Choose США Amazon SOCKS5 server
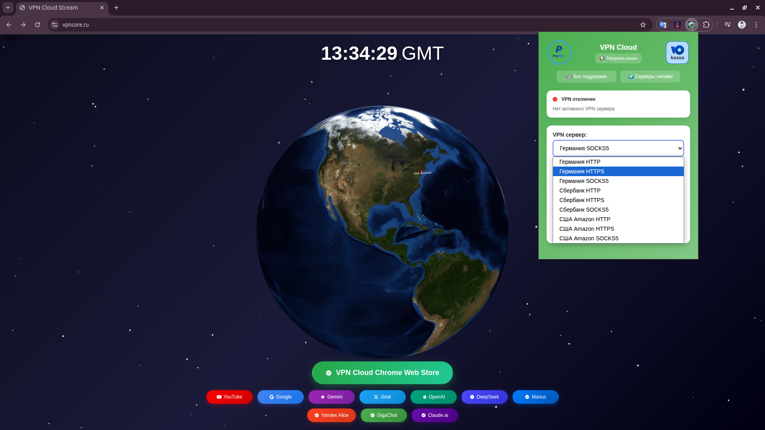This screenshot has height=430, width=765. [618, 238]
